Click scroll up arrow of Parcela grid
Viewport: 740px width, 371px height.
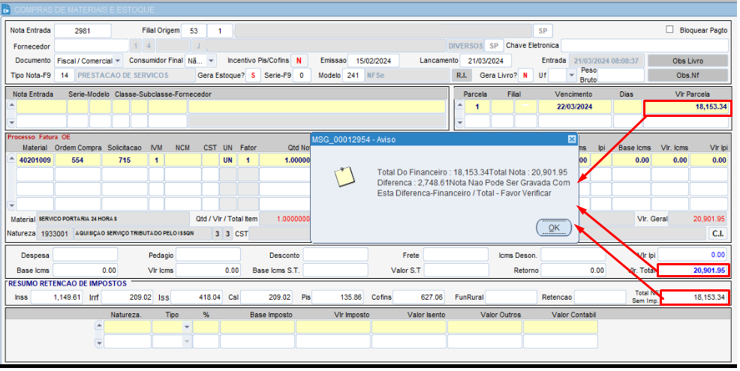[459, 105]
